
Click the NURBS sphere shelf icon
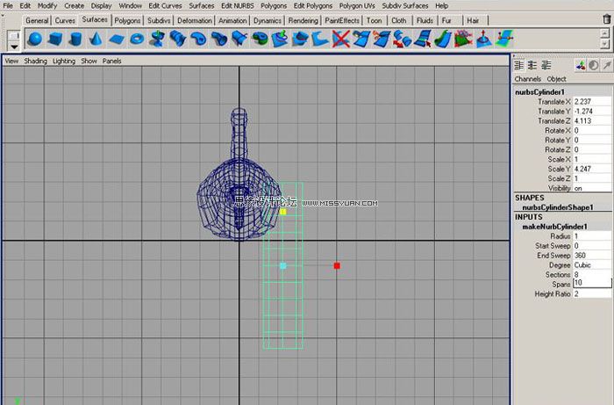pyautogui.click(x=35, y=38)
